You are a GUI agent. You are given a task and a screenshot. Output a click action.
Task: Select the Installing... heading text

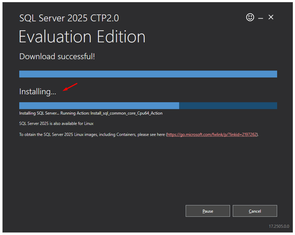37,91
